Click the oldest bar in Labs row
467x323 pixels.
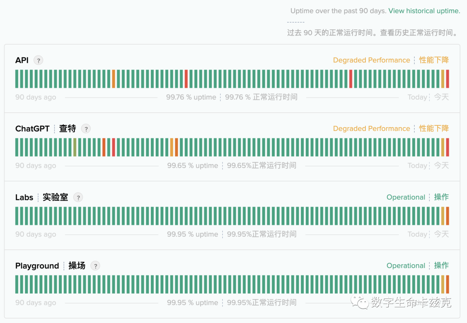tap(17, 216)
